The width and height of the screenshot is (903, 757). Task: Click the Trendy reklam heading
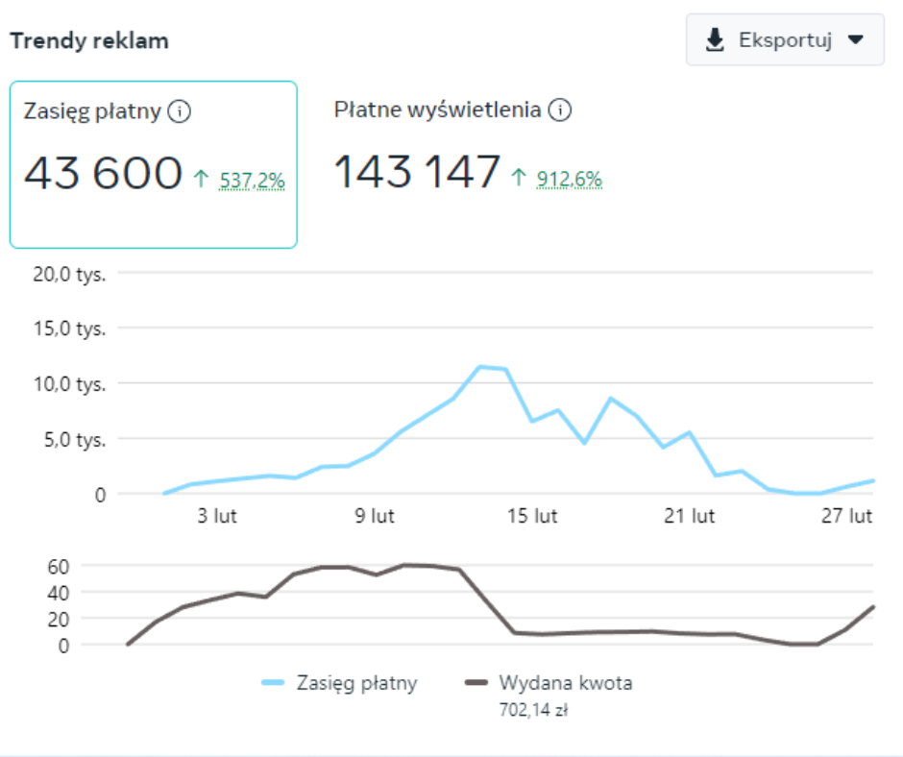coord(89,41)
